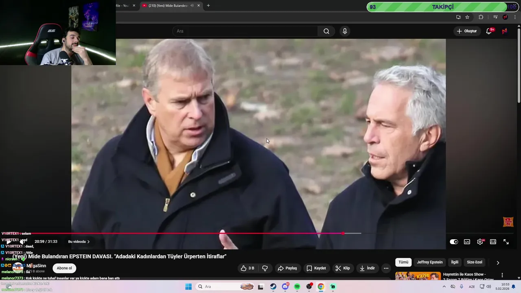
Task: Open options menu for Hayrettin ile Kaos Show video
Action: [x=502, y=275]
